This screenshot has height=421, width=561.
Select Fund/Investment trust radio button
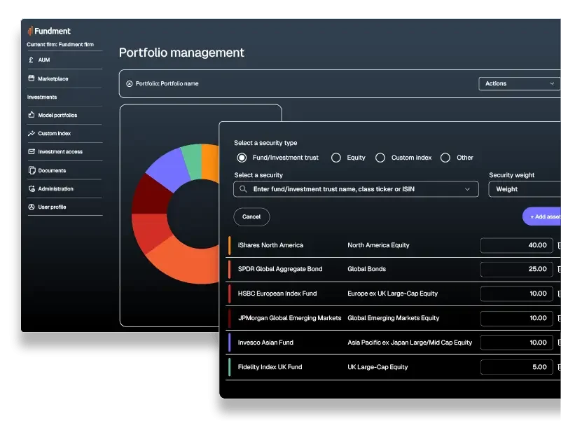(x=242, y=158)
